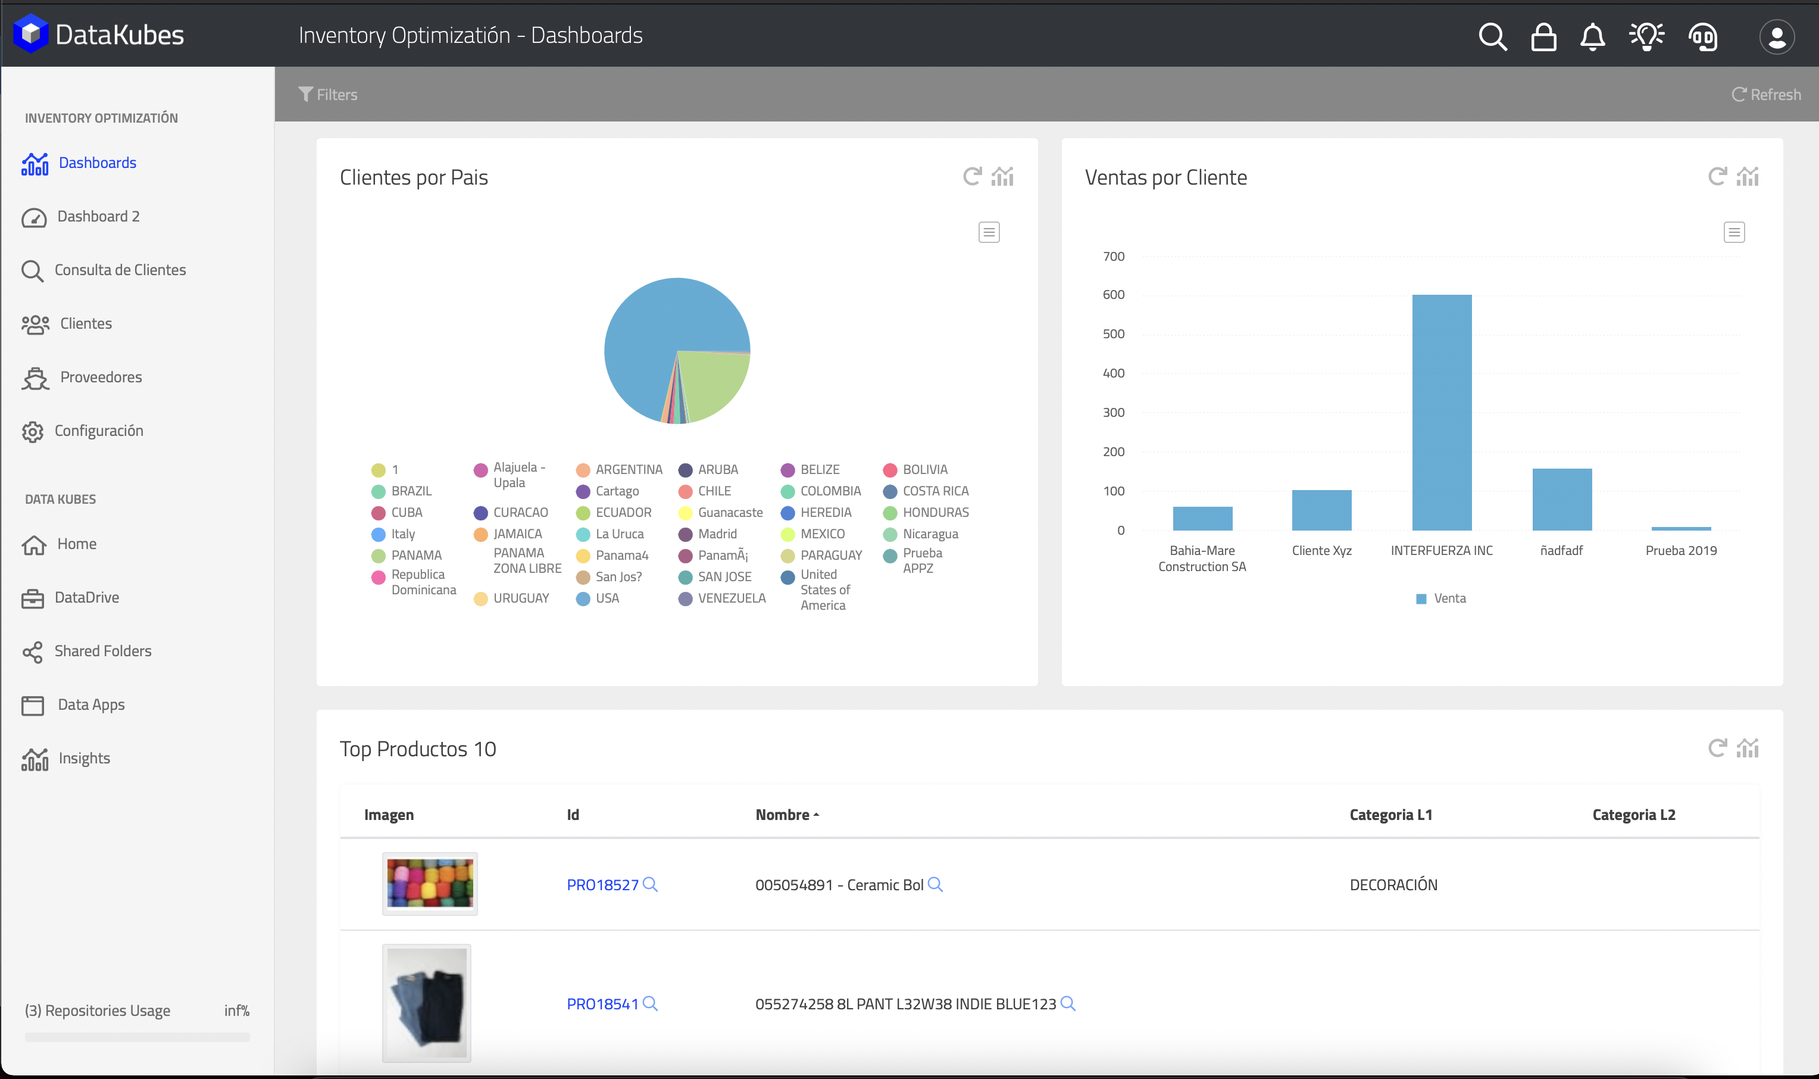
Task: Open product link PRO18541
Action: 602,1003
